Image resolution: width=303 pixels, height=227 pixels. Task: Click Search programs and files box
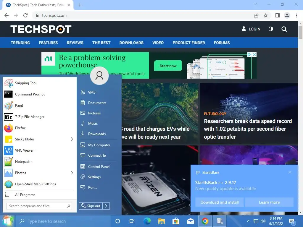coord(39,206)
